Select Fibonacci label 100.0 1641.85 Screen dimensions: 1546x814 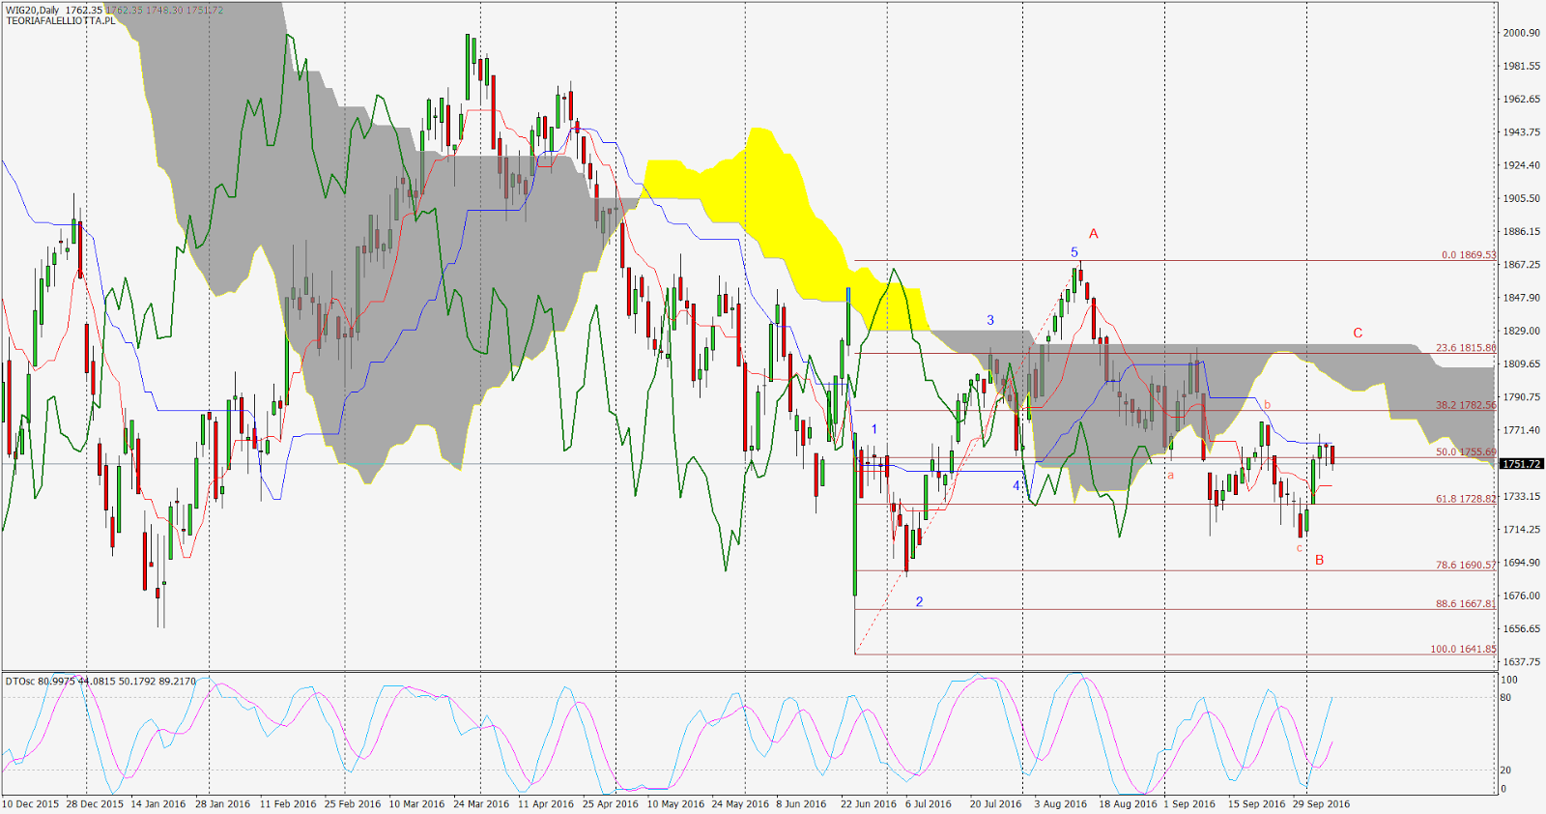click(x=1463, y=649)
